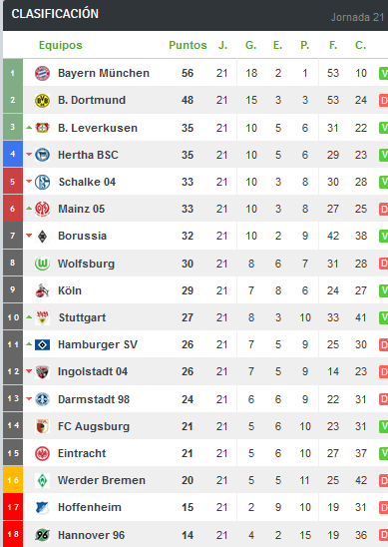Click the Hertha BSC club crest
The width and height of the screenshot is (388, 547).
click(42, 155)
